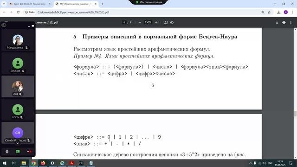Image resolution: width=297 pixels, height=167 pixels.
Task: Zoom out the PDF with minus button
Action: tap(140, 22)
